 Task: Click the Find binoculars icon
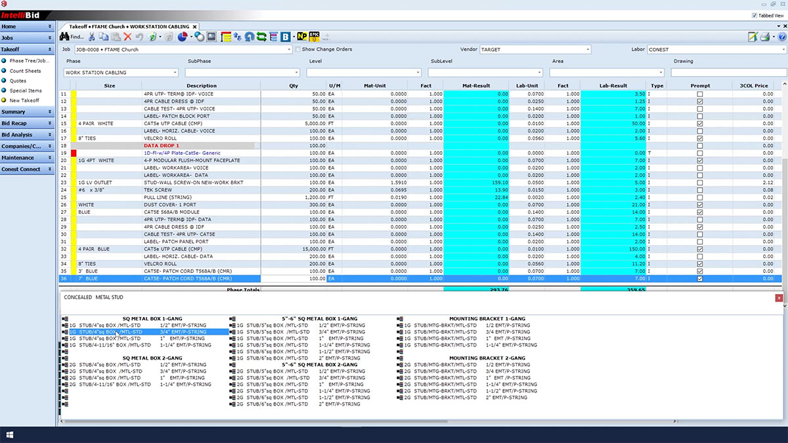65,37
